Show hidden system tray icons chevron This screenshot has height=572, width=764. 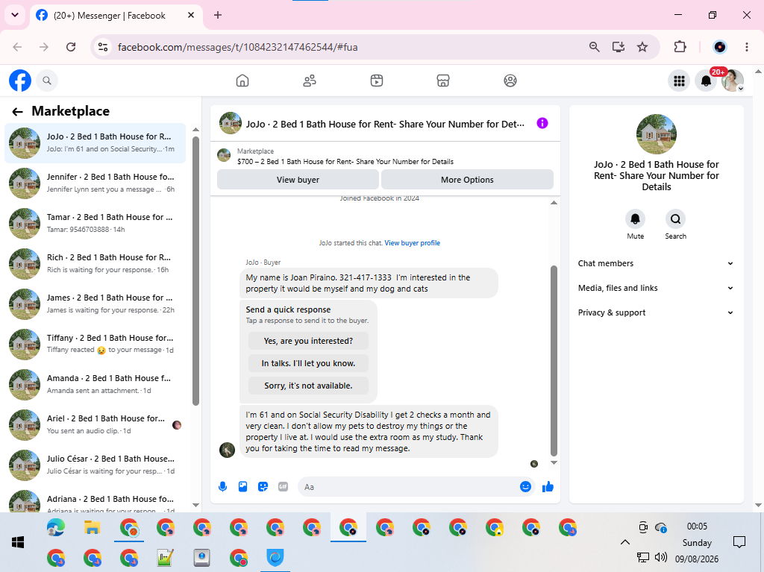625,542
